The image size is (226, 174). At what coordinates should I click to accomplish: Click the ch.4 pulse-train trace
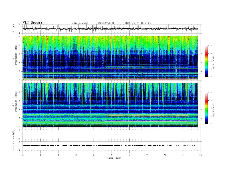click(x=110, y=146)
